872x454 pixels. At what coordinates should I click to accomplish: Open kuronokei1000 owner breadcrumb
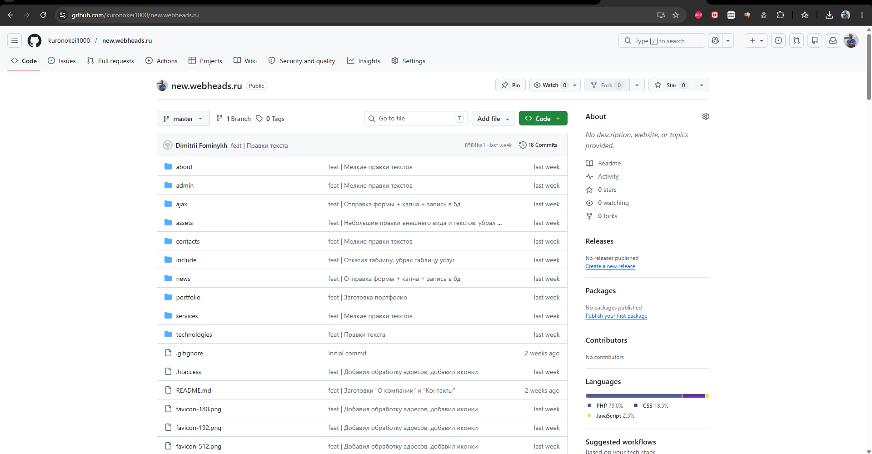click(x=69, y=40)
